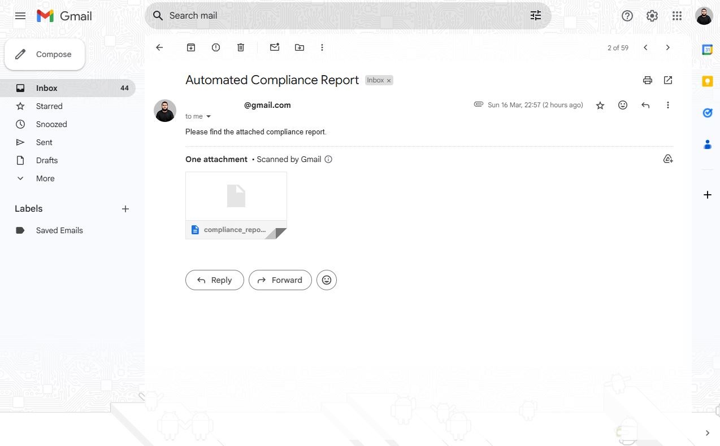
Task: Click the search magnifier icon
Action: pyautogui.click(x=158, y=16)
